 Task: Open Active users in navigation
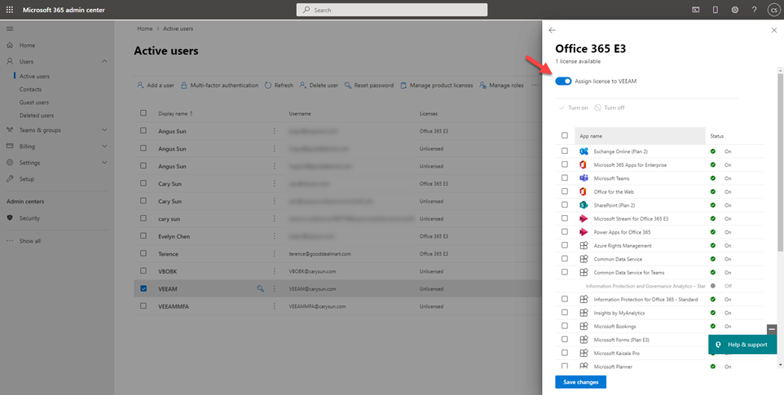pos(34,77)
